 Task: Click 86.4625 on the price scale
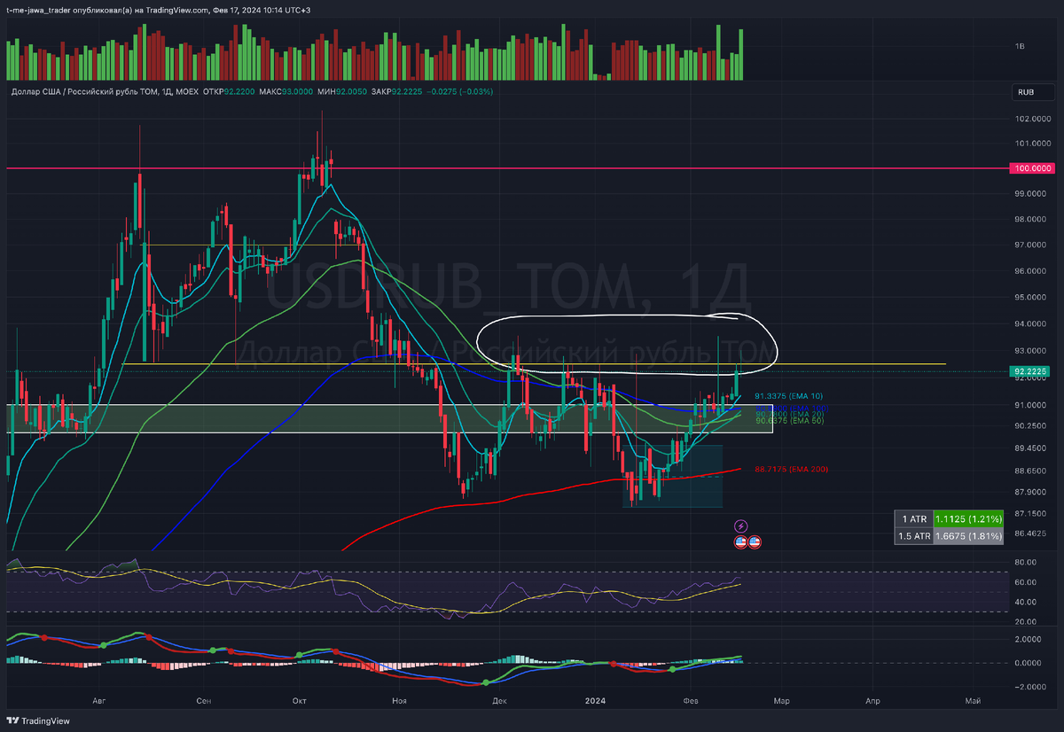click(1032, 533)
